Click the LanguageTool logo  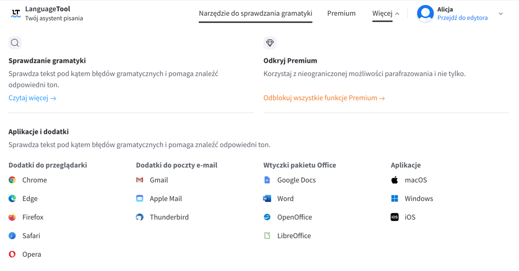point(16,13)
